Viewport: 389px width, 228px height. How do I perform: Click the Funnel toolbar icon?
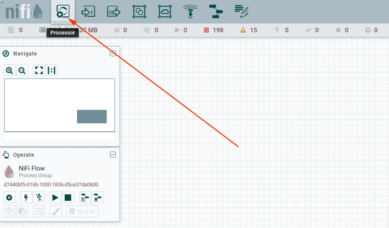tap(190, 12)
